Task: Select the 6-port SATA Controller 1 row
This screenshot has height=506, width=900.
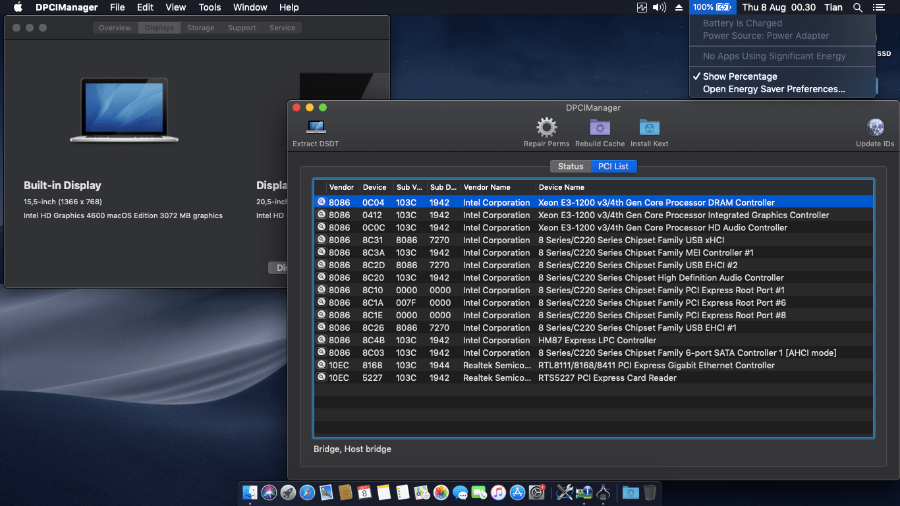Action: [x=594, y=352]
